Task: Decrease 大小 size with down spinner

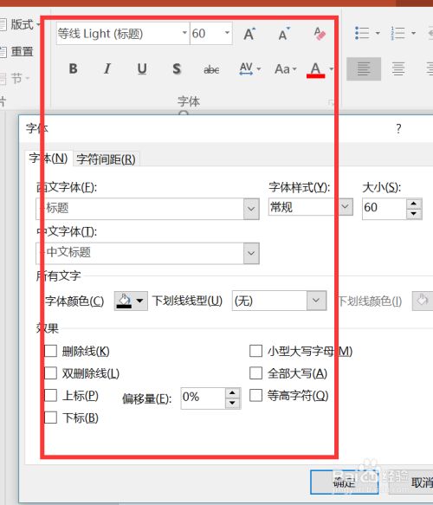Action: (414, 214)
